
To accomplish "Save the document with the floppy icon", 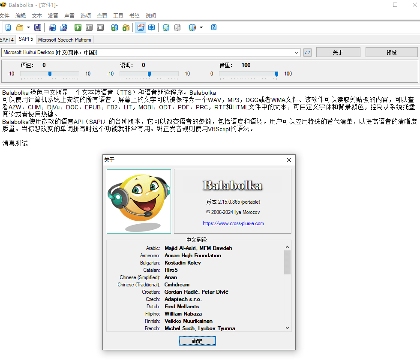I will point(38,27).
